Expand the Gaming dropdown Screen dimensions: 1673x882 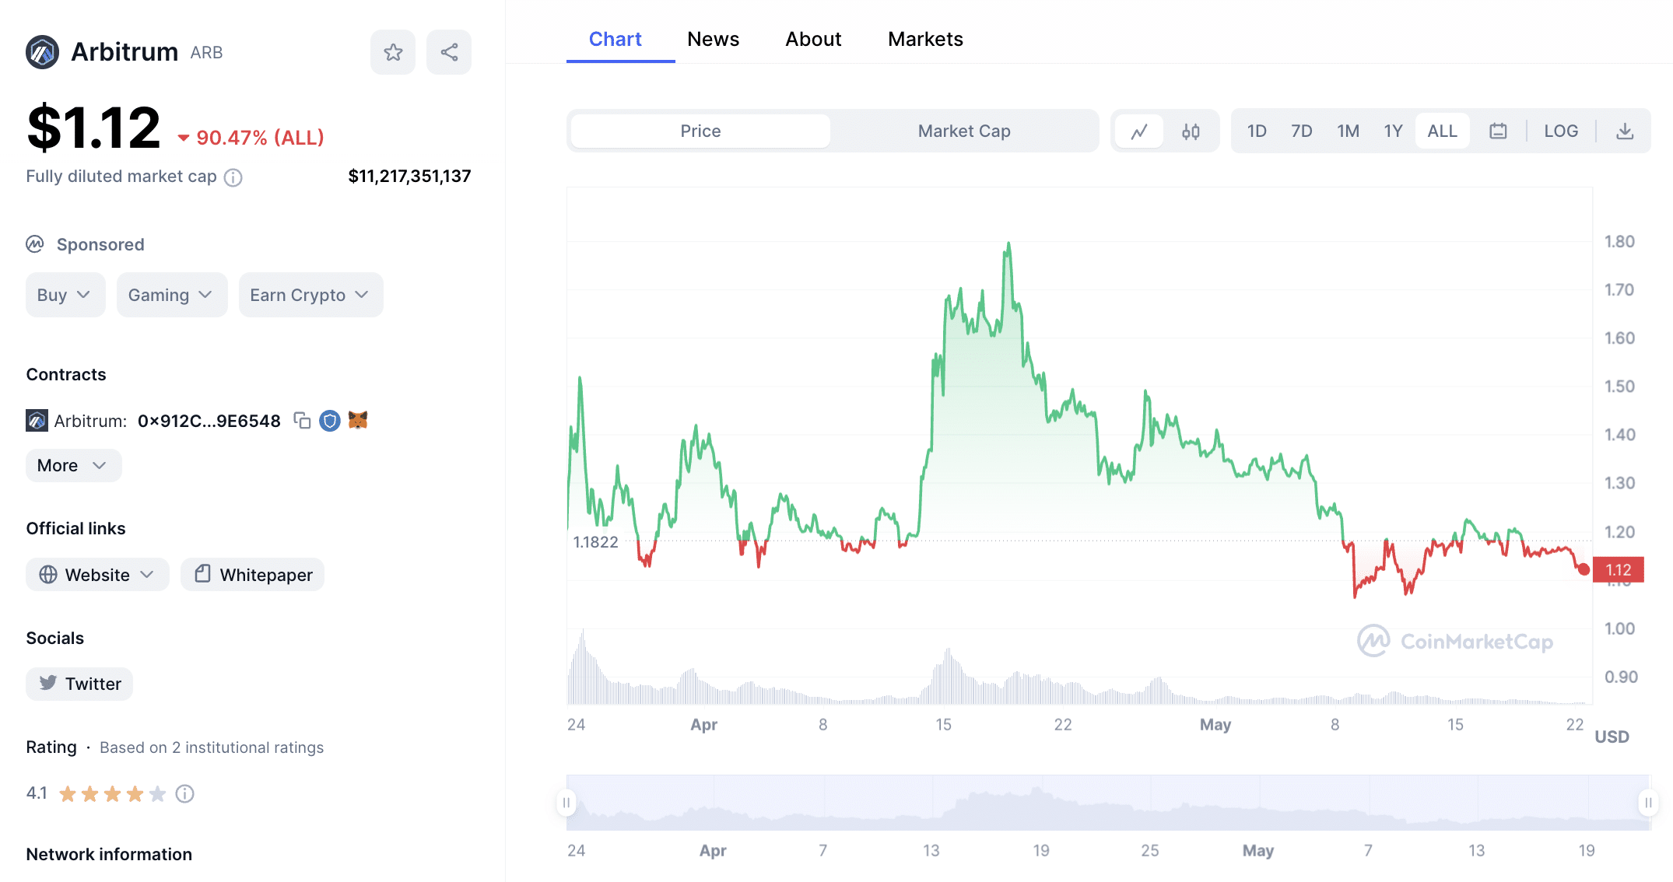(x=172, y=295)
